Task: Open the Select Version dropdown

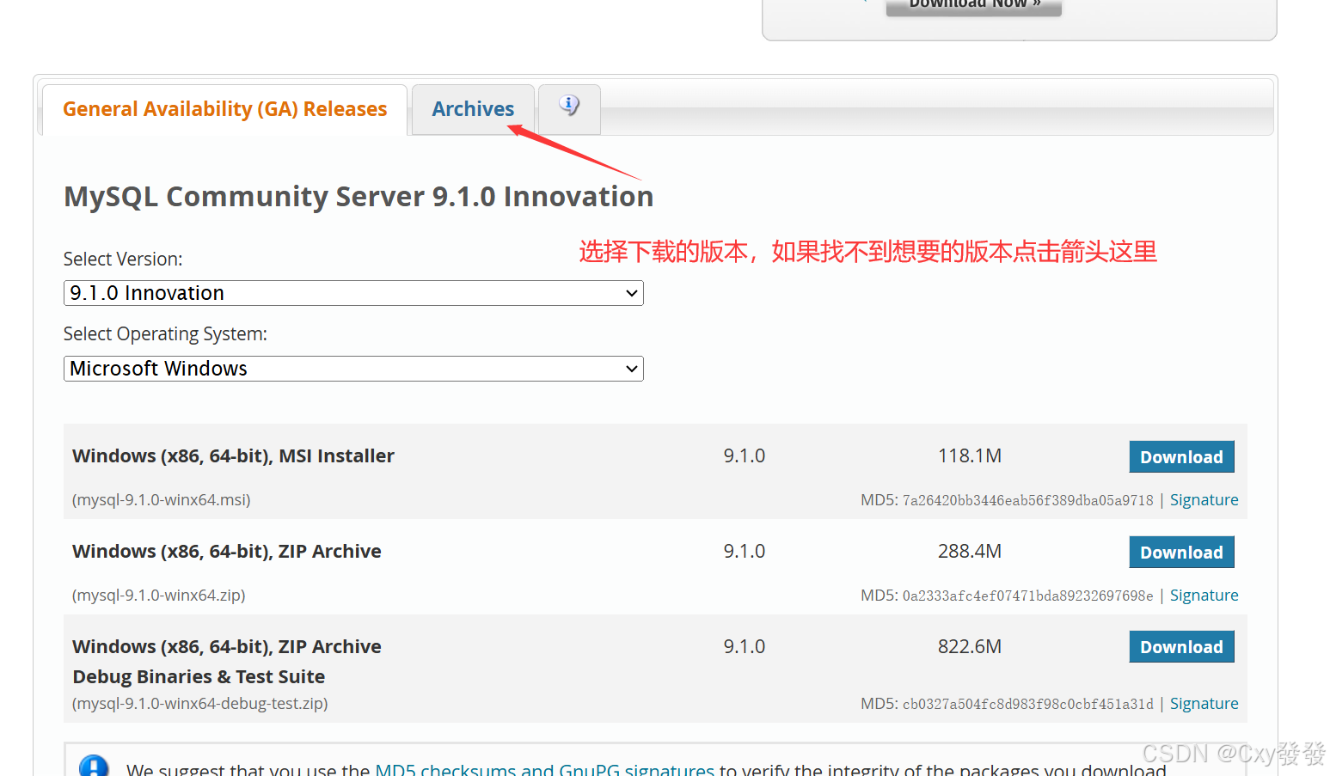Action: [353, 293]
